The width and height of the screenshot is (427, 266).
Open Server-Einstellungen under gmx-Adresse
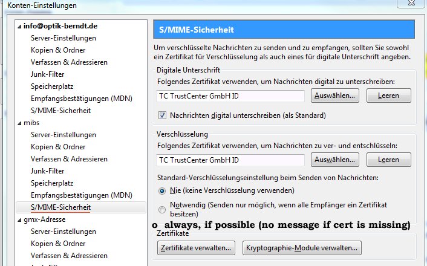pos(63,232)
